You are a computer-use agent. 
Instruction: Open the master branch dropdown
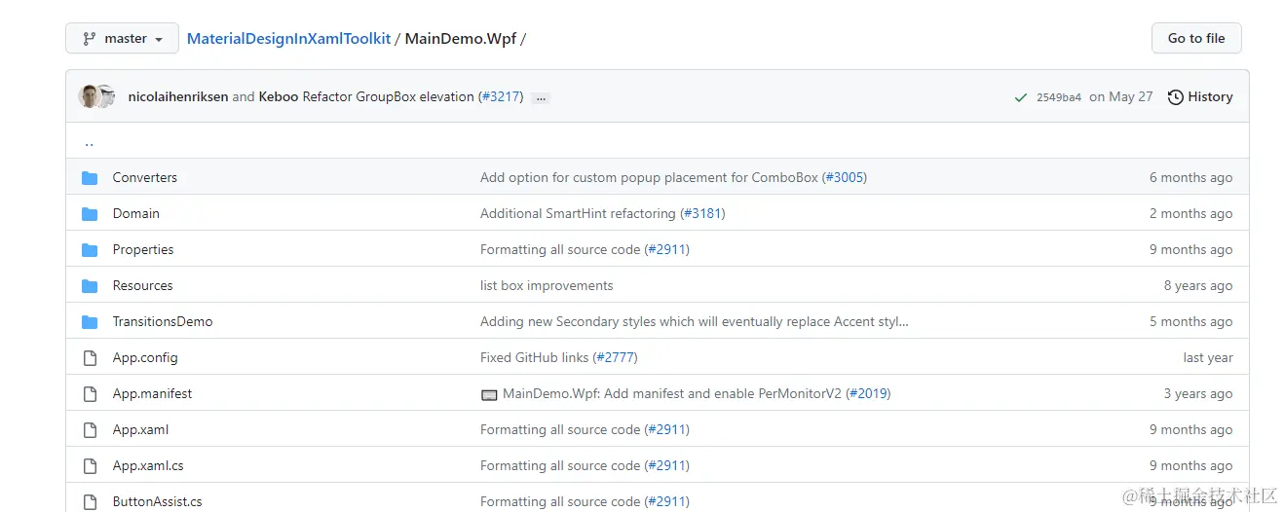coord(122,39)
